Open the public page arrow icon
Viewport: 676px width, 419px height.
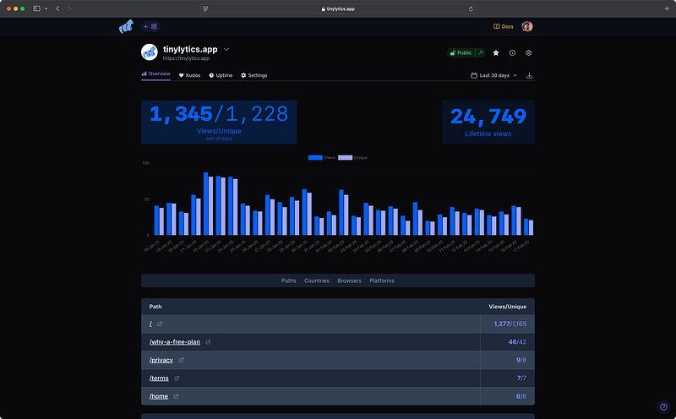(x=480, y=52)
